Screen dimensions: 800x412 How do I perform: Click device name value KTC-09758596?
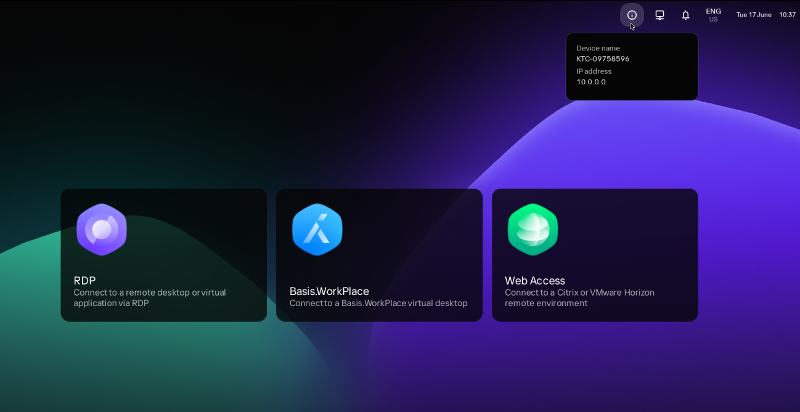tap(603, 59)
